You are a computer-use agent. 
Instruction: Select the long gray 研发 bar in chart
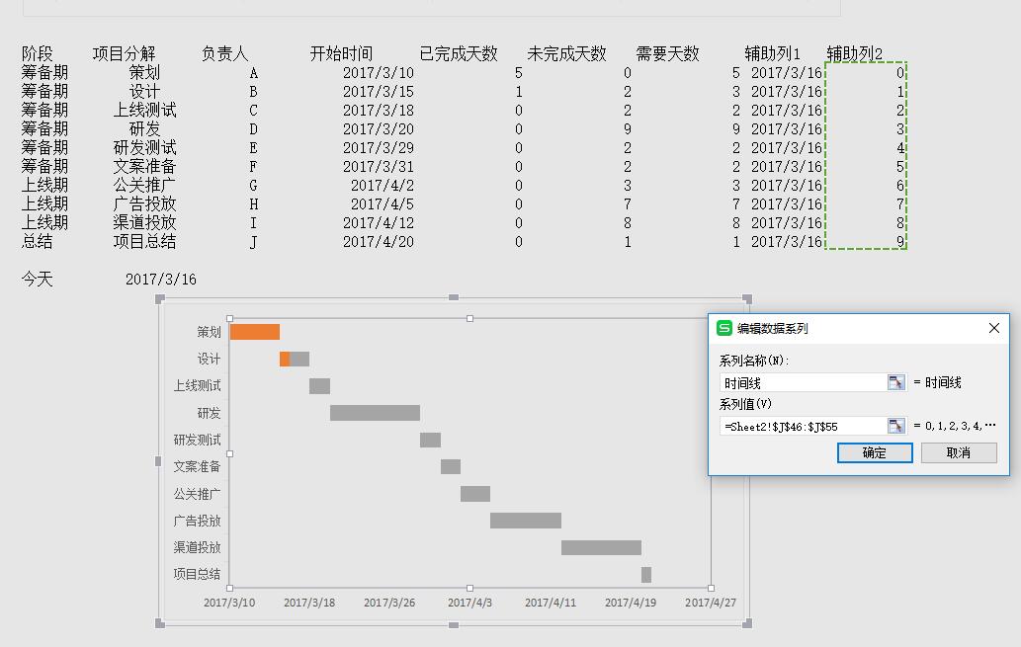pos(375,413)
